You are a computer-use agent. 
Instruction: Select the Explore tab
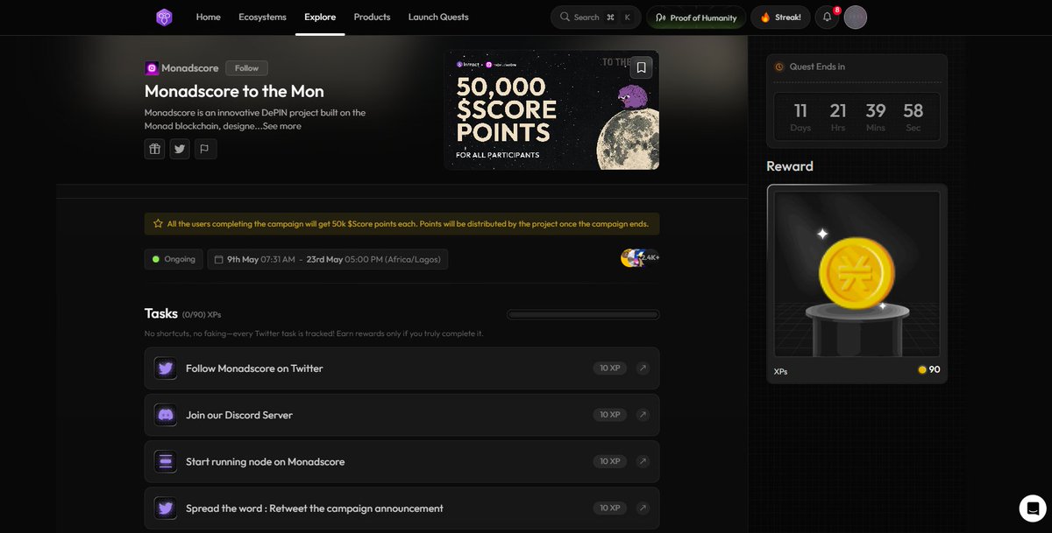tap(320, 17)
